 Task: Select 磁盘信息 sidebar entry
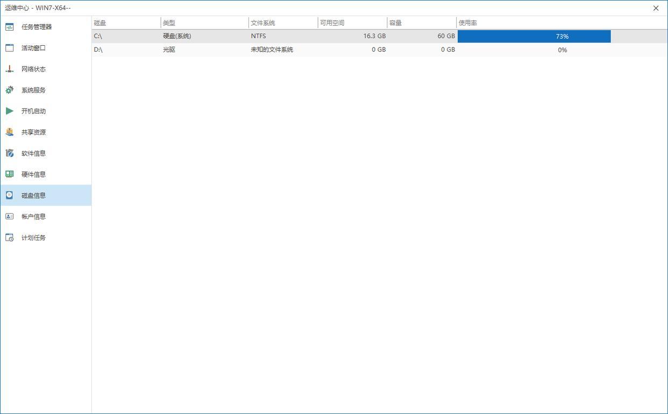(x=46, y=195)
